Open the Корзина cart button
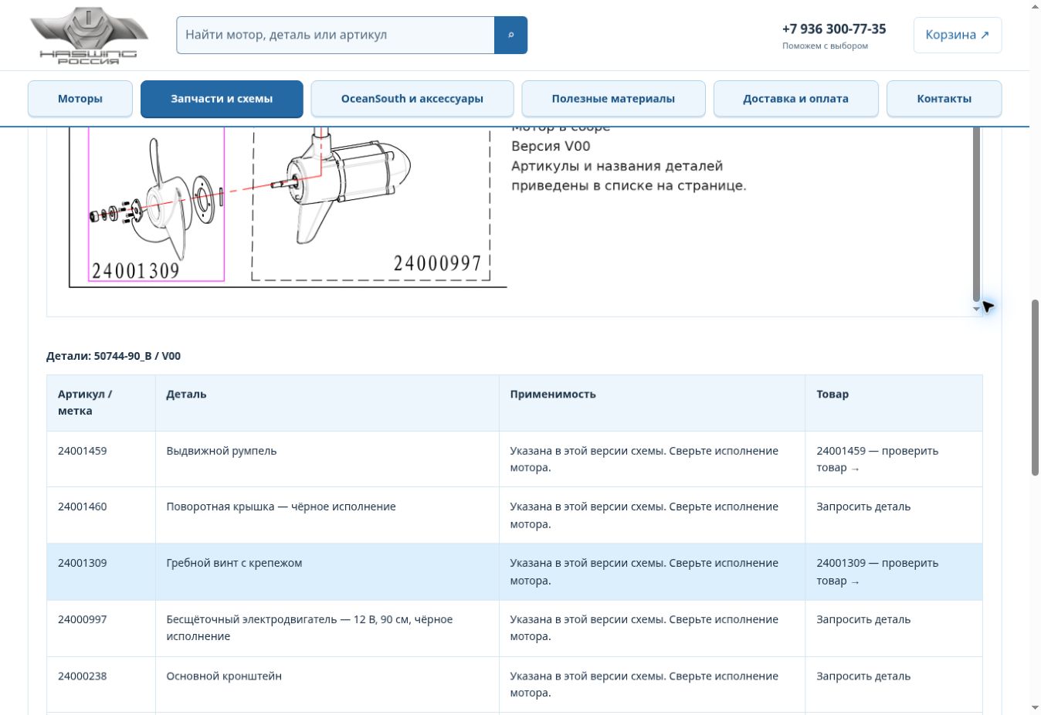 coord(958,35)
